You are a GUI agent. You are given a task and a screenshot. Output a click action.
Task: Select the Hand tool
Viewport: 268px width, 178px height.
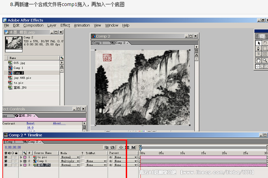point(259,60)
